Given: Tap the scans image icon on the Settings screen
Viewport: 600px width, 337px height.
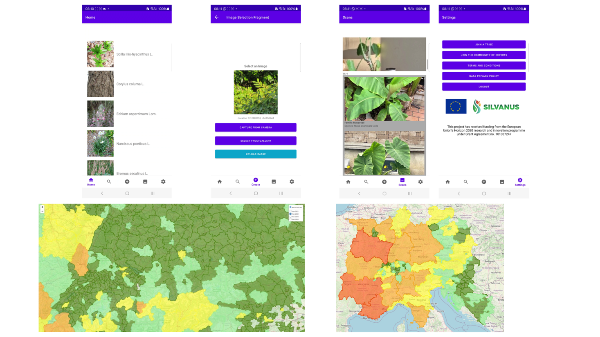Looking at the screenshot, I should coord(502,182).
